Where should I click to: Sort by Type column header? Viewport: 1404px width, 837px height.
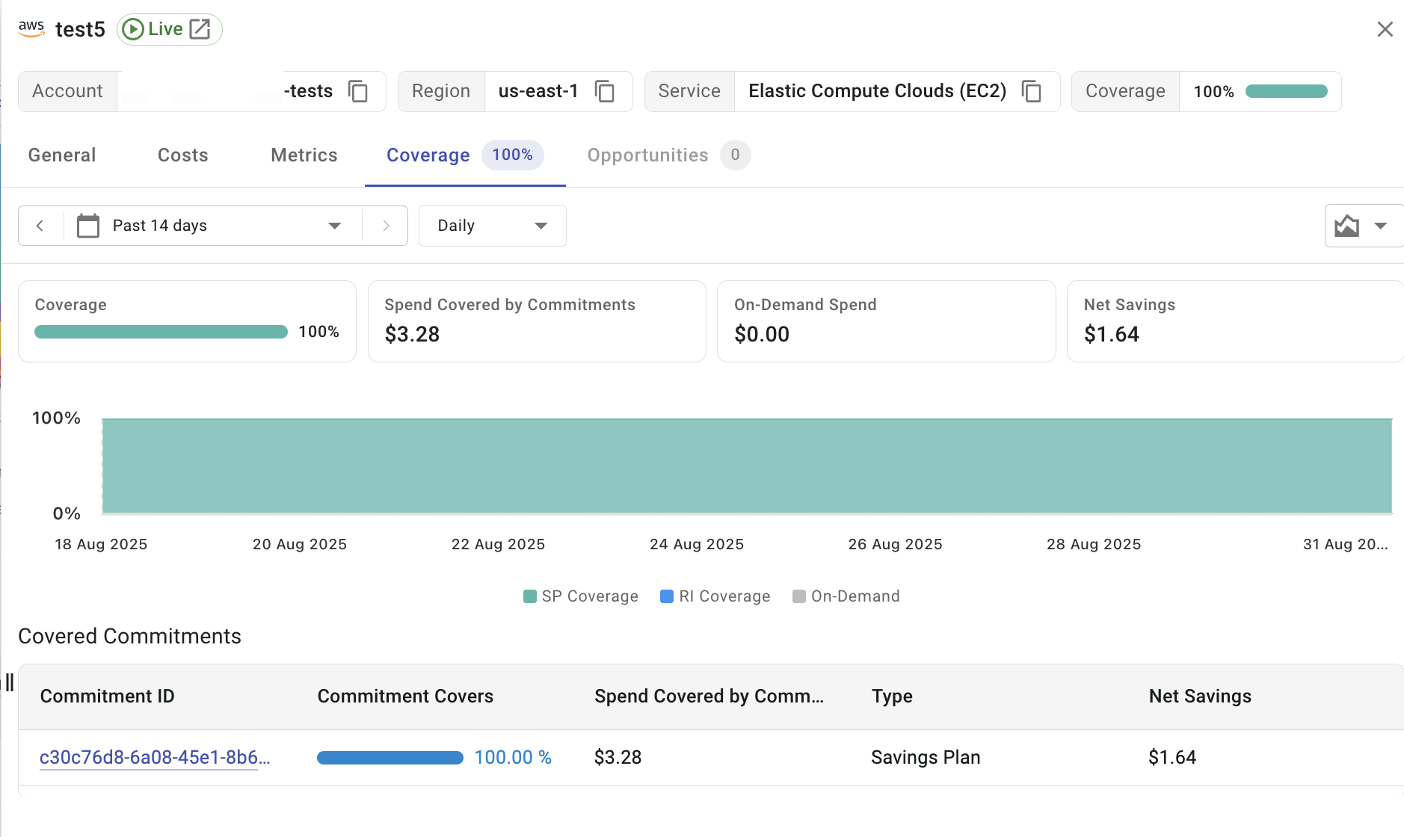click(x=892, y=697)
